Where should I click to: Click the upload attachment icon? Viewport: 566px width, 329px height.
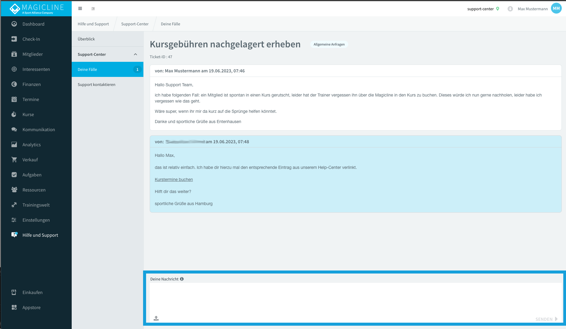156,318
